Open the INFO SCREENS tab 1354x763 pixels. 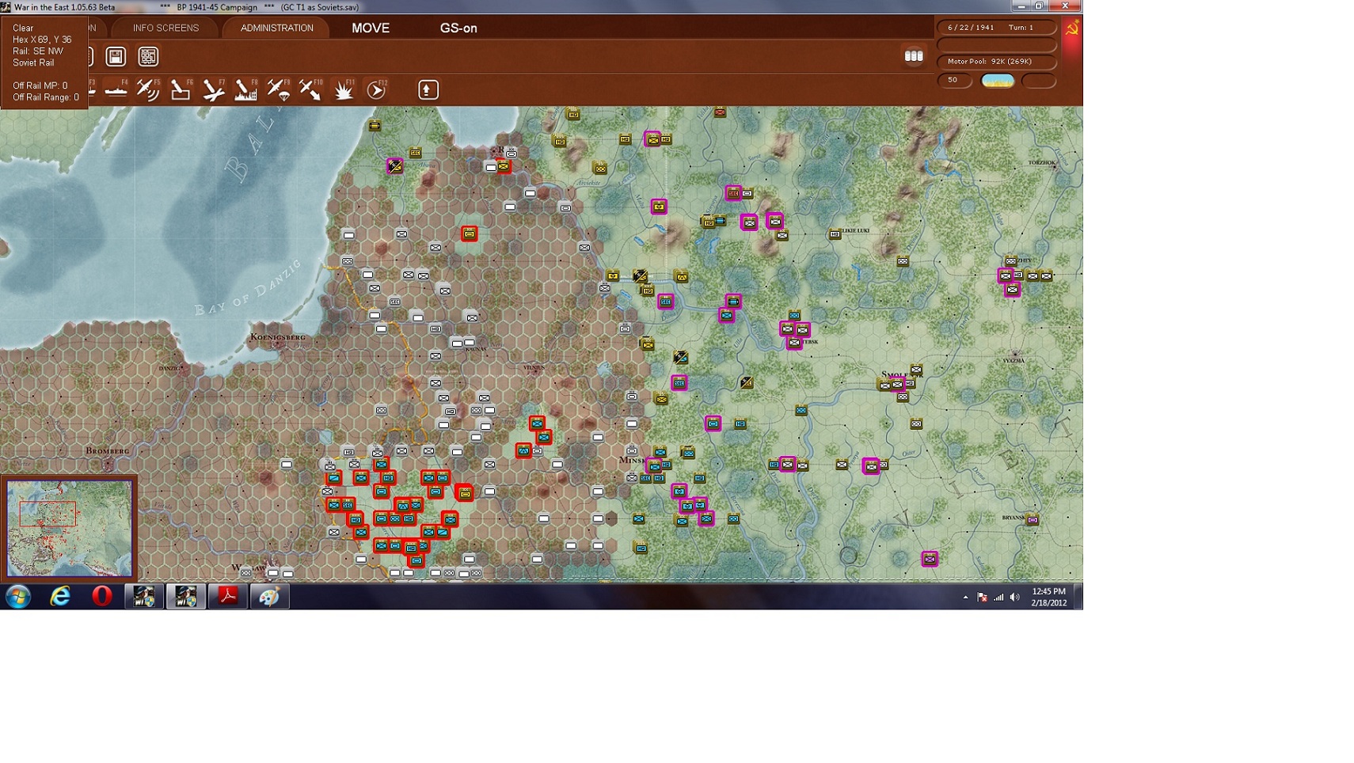[165, 28]
